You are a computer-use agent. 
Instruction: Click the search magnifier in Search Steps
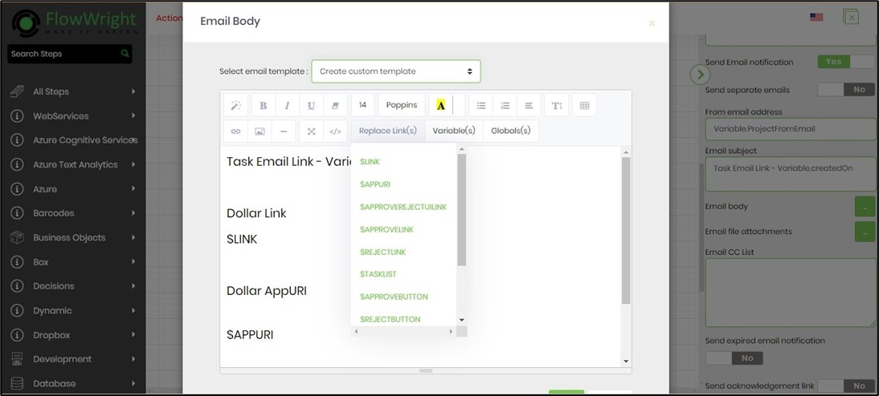click(x=125, y=54)
